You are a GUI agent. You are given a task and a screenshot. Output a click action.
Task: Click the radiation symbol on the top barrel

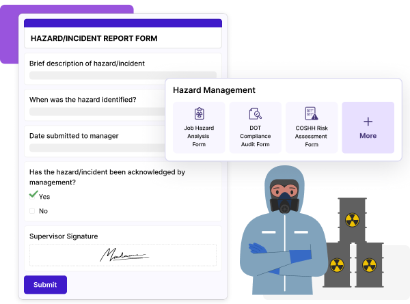click(352, 219)
